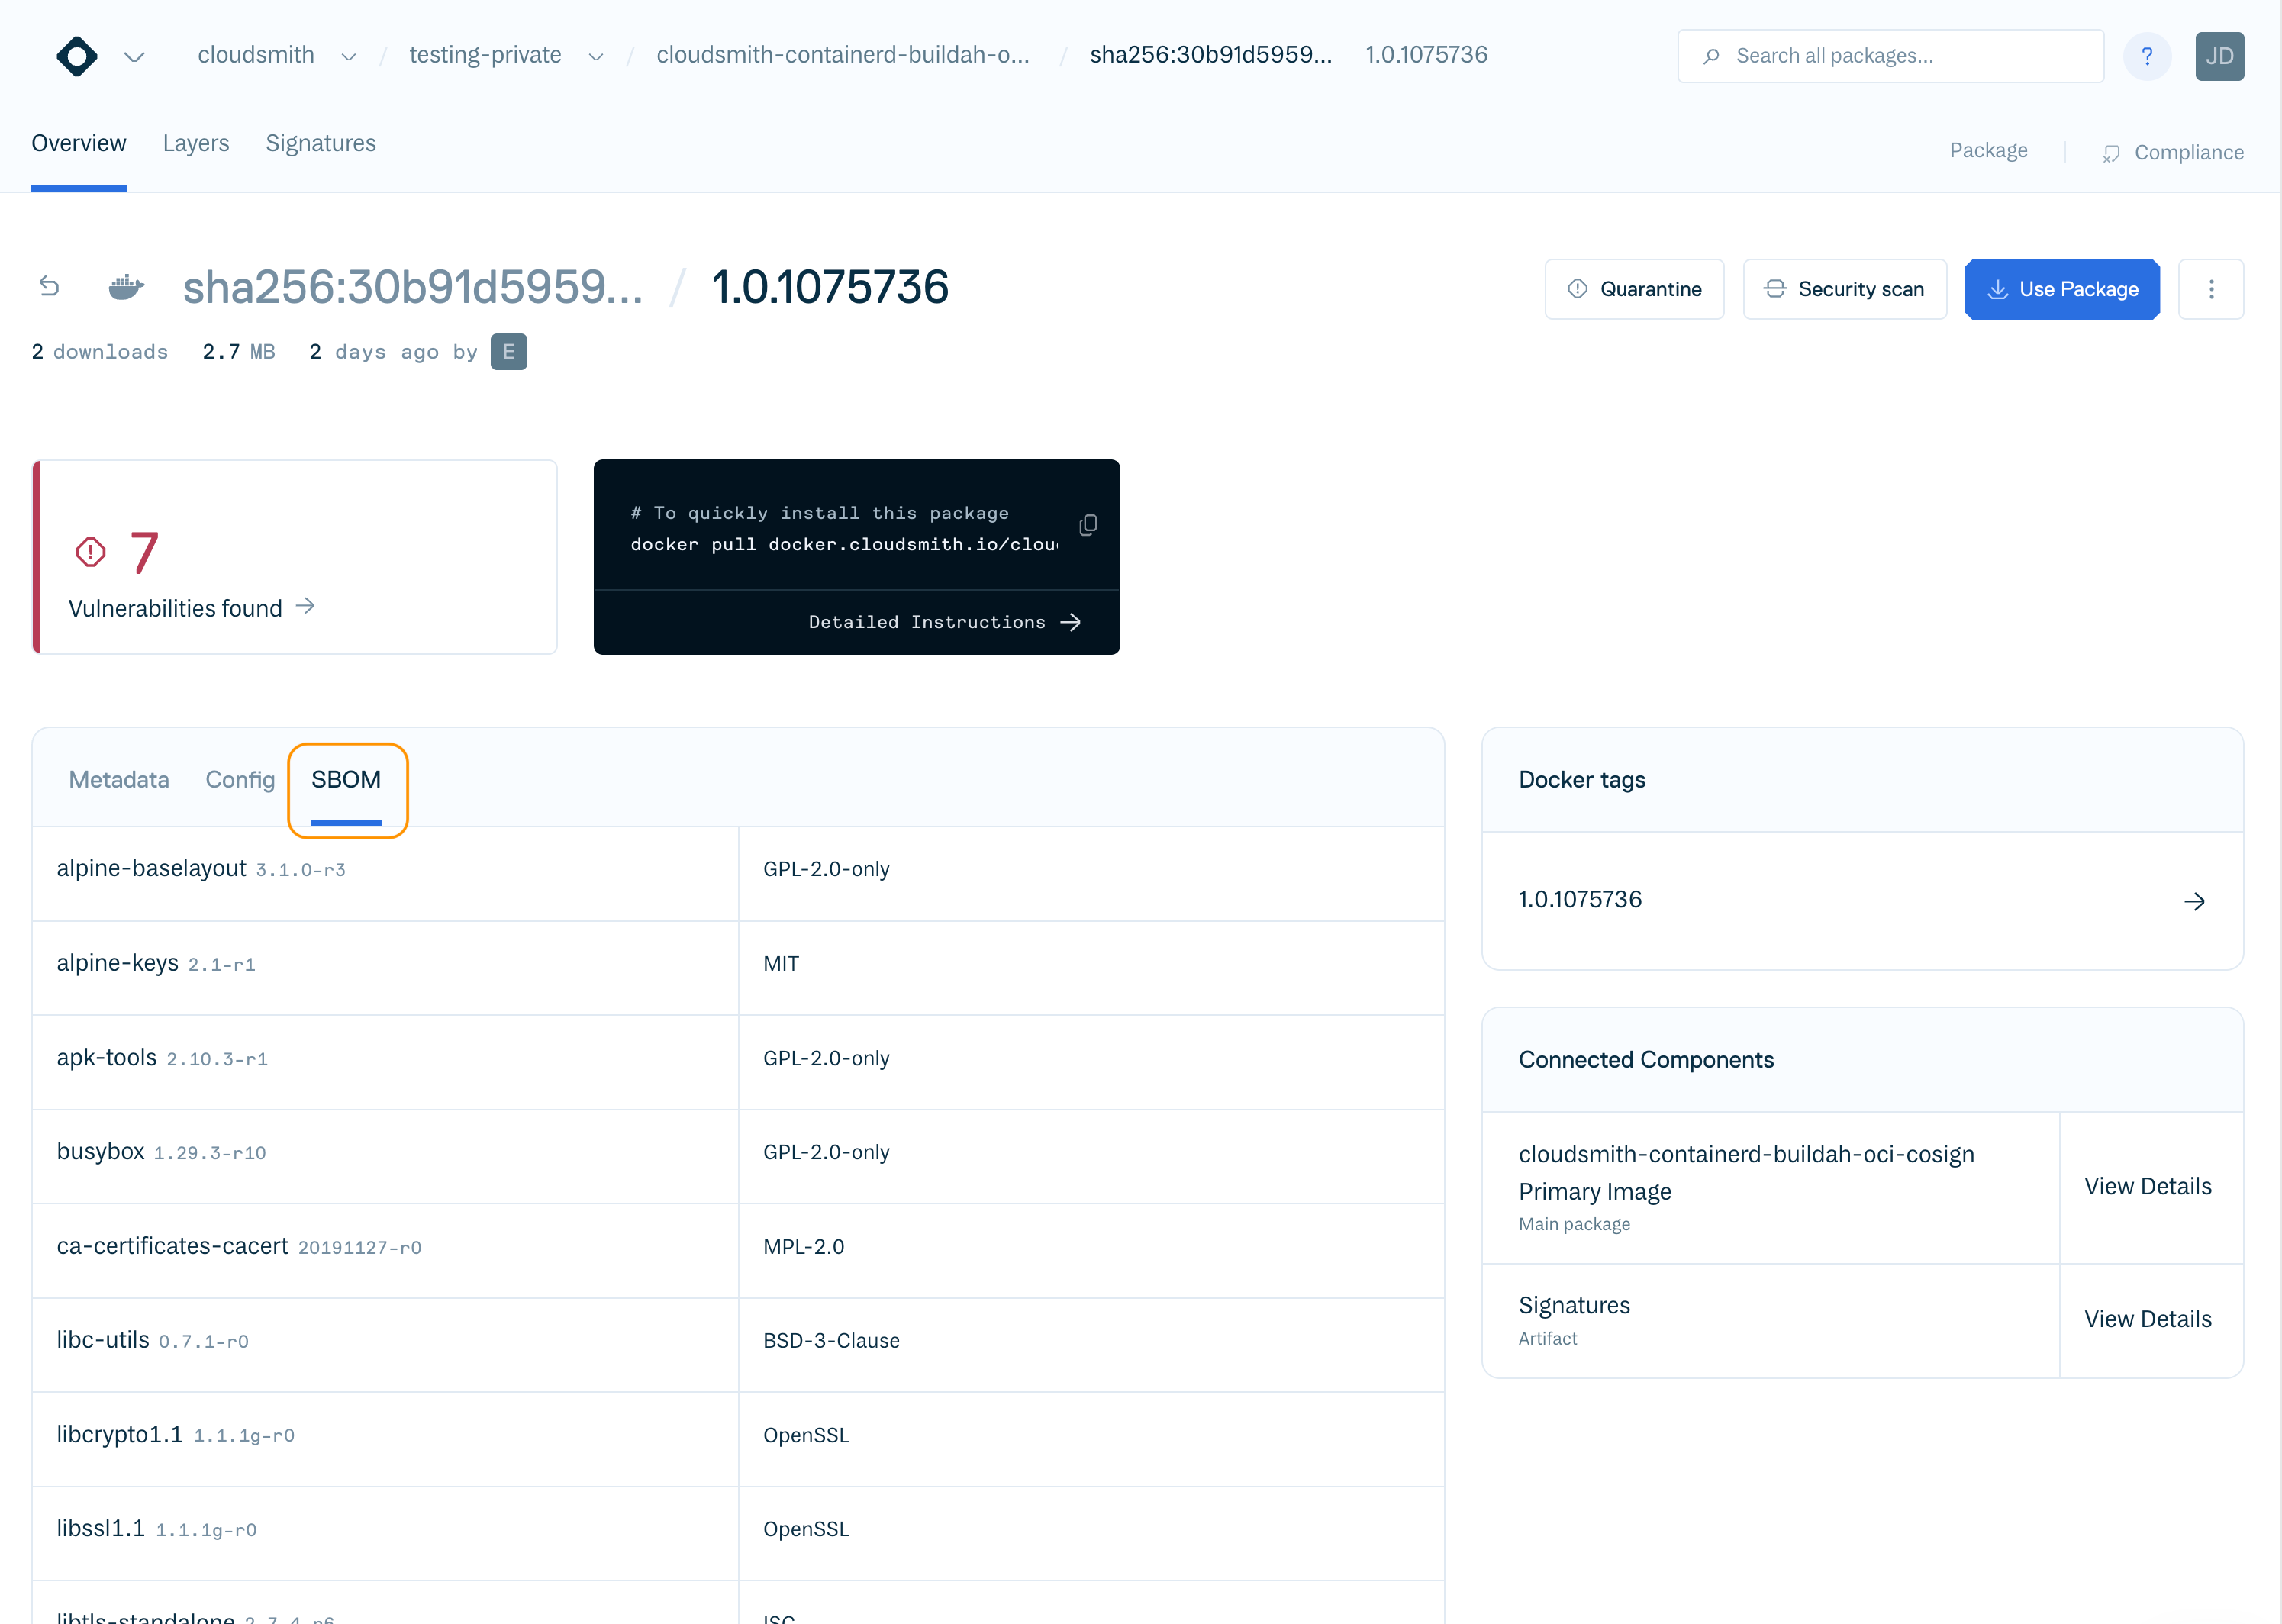Viewport: 2282px width, 1624px height.
Task: Open the Compliance view
Action: pos(2173,153)
